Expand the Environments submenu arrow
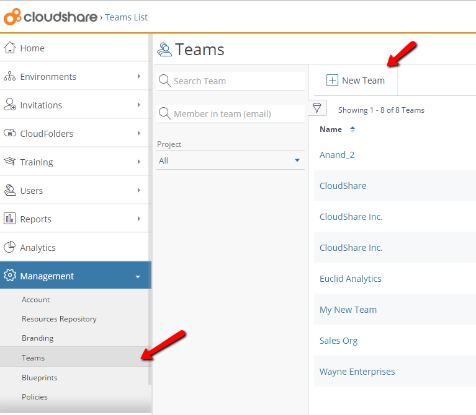The height and width of the screenshot is (415, 476). (x=139, y=76)
